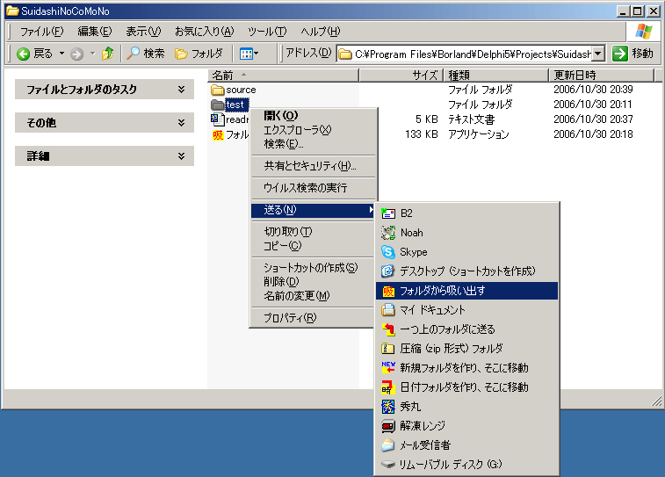Image resolution: width=665 pixels, height=477 pixels.
Task: Click the Up folder toolbar icon
Action: 107,54
